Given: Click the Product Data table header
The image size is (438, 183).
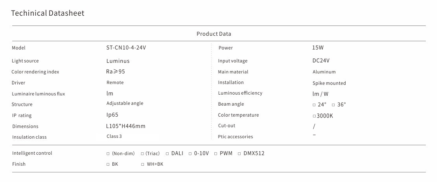Looking at the screenshot, I should (213, 34).
